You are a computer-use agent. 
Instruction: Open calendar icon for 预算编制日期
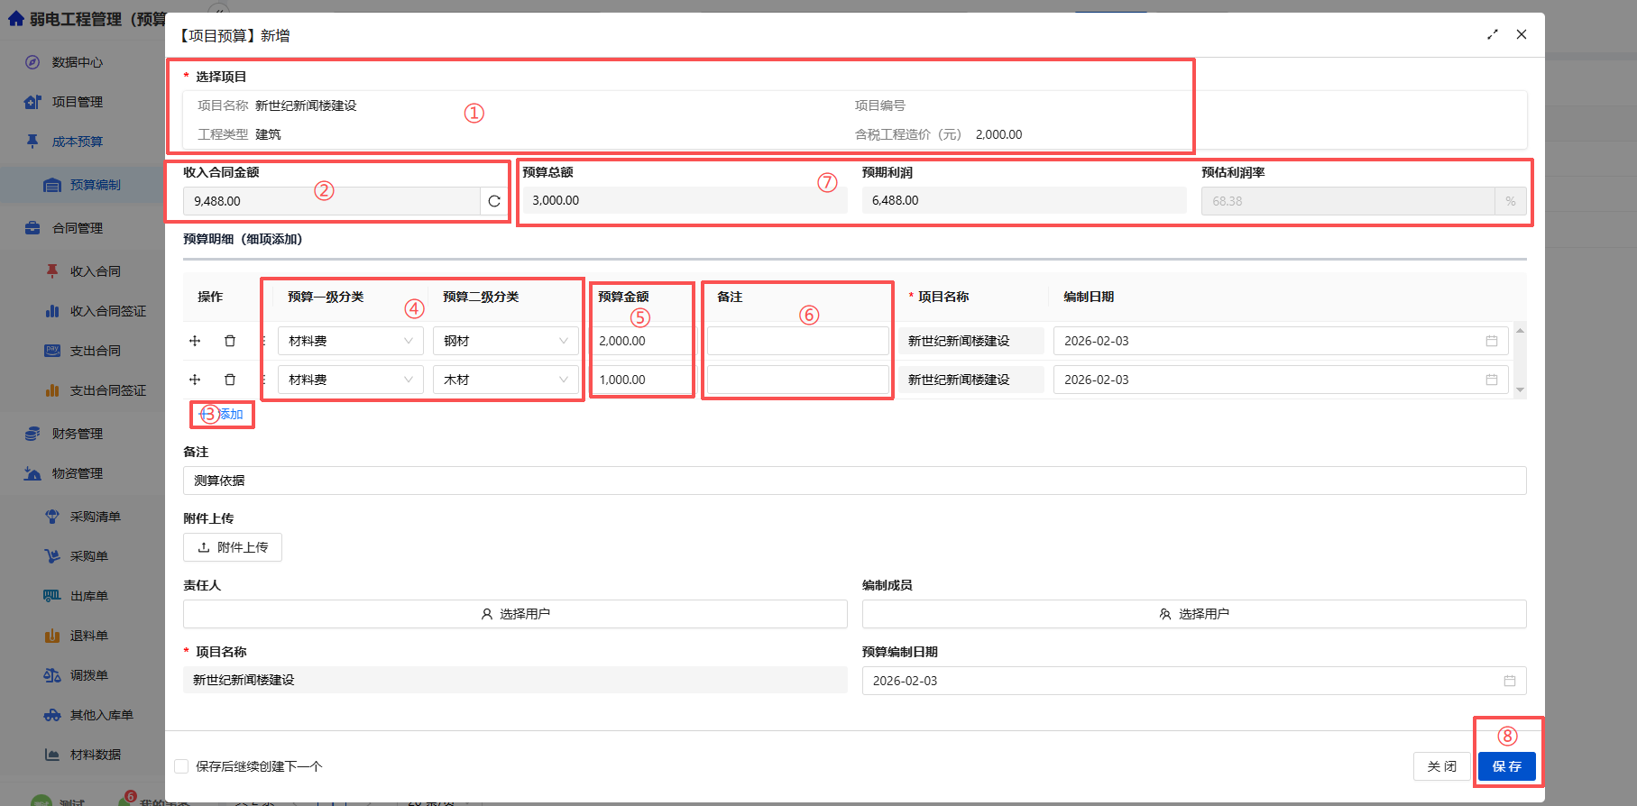[1509, 681]
